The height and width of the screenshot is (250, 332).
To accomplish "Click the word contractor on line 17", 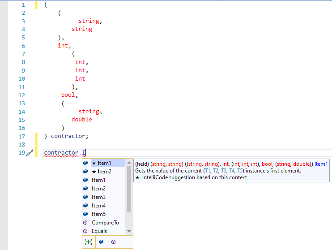I will click(68, 136).
